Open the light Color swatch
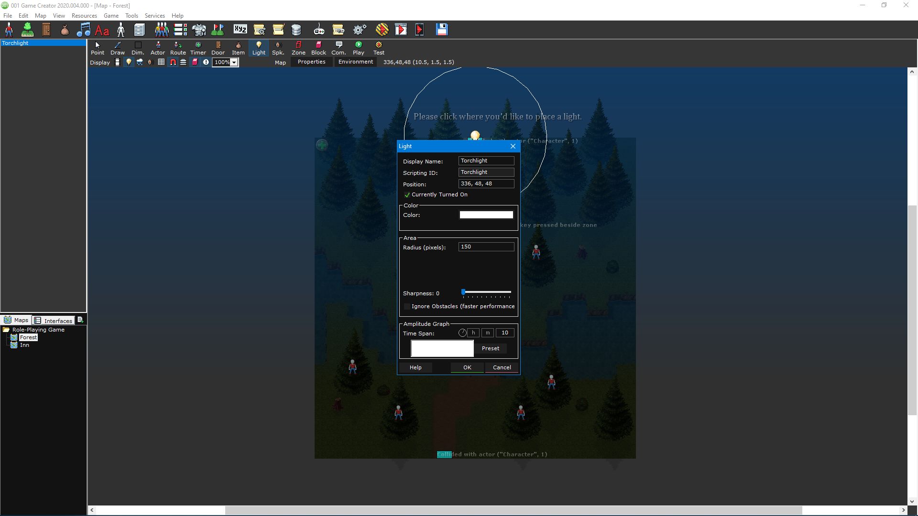Viewport: 918px width, 516px height. (x=486, y=215)
